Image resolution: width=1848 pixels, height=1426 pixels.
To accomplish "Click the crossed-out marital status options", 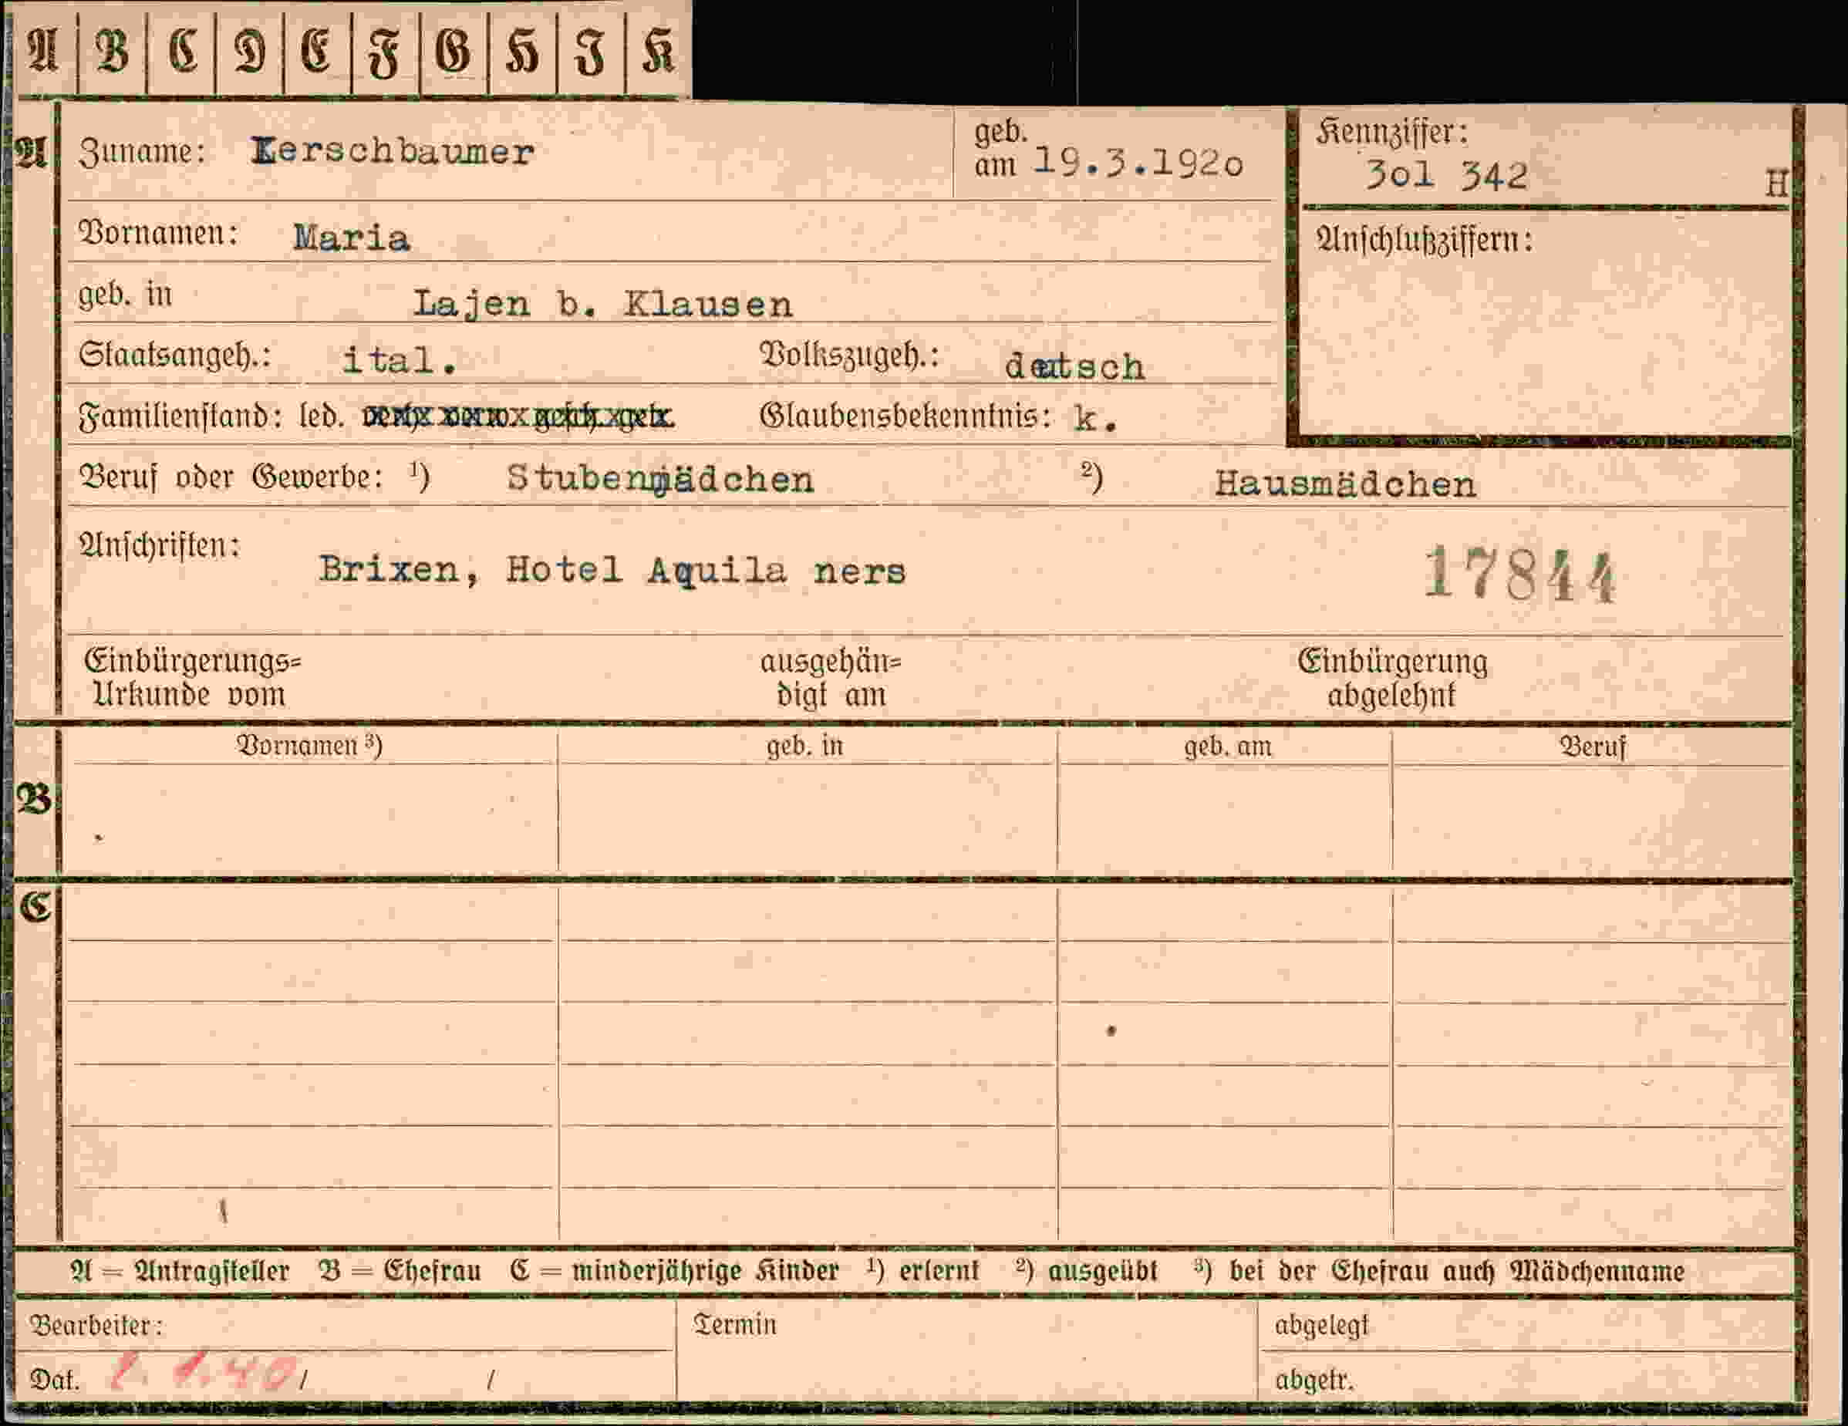I will 518,416.
